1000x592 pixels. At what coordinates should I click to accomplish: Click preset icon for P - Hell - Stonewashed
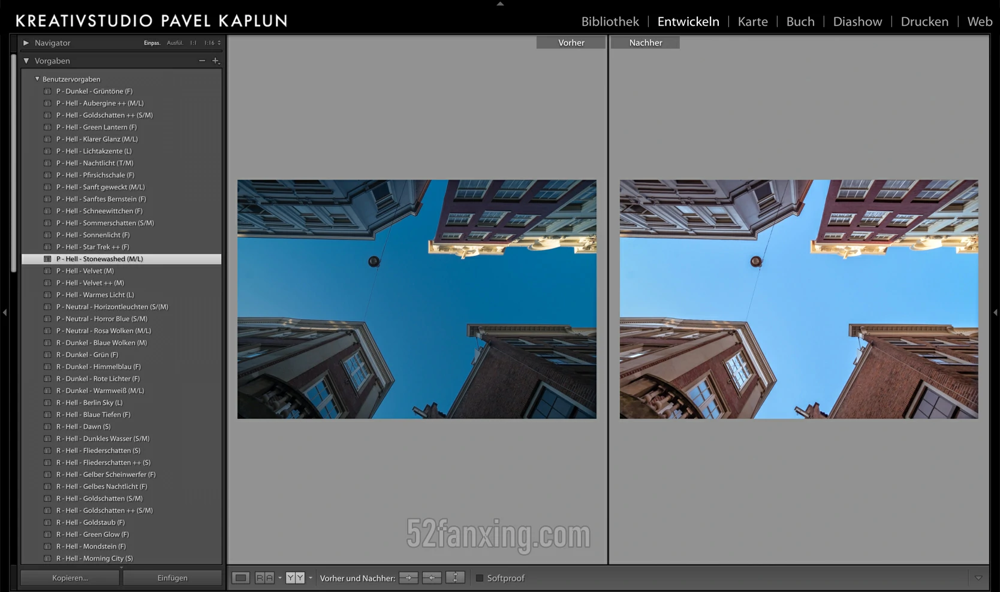[x=47, y=259]
